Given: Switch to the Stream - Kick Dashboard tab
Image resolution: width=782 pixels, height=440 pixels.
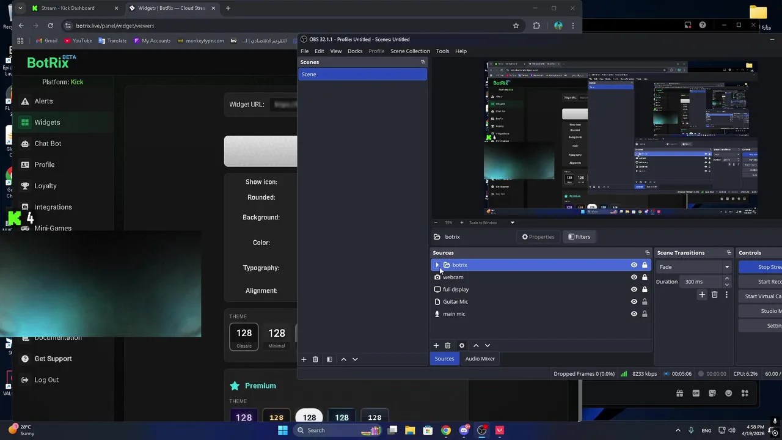Looking at the screenshot, I should click(x=75, y=8).
